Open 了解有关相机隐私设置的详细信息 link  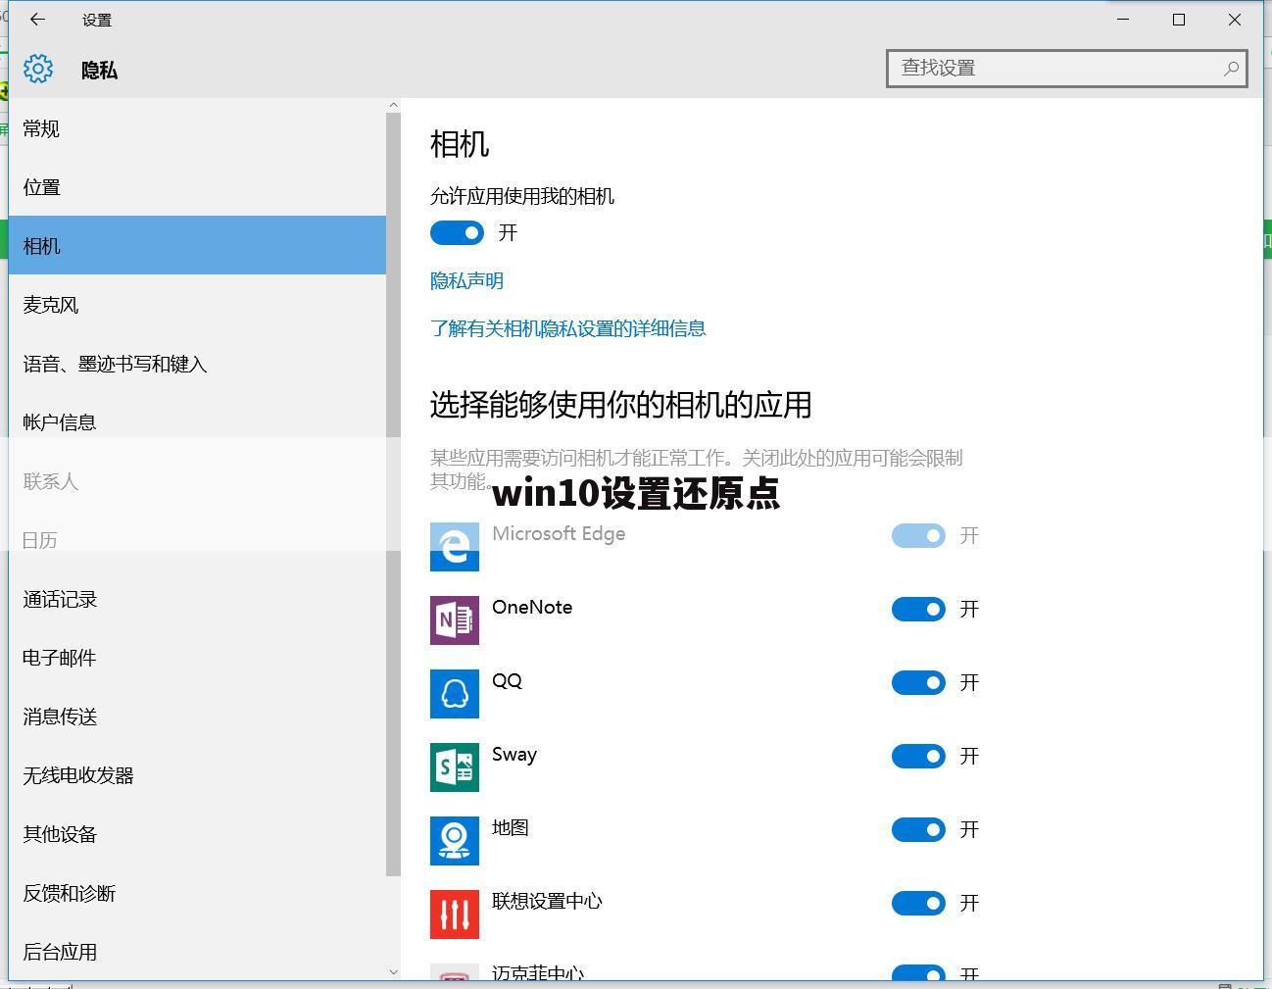pos(568,328)
